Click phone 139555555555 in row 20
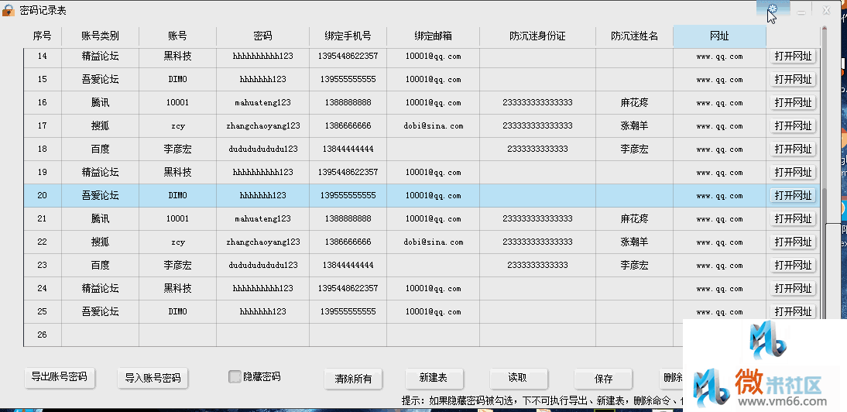 348,195
